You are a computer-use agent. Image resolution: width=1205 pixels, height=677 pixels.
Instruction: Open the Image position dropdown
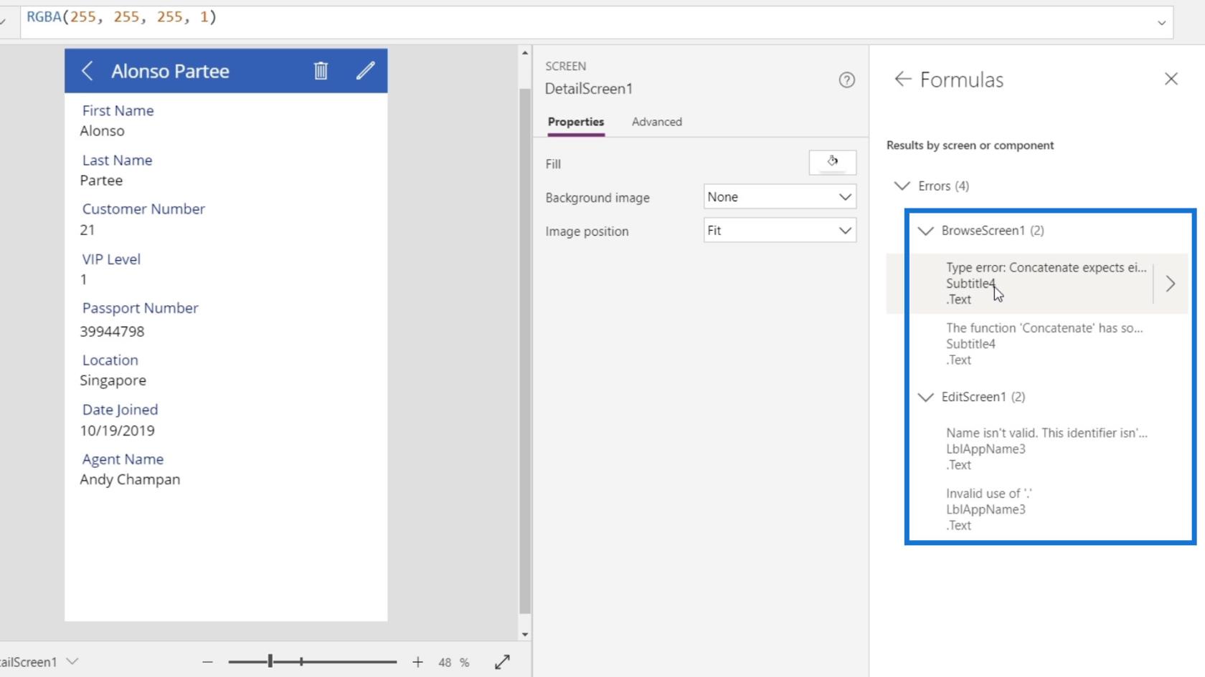[x=780, y=231]
